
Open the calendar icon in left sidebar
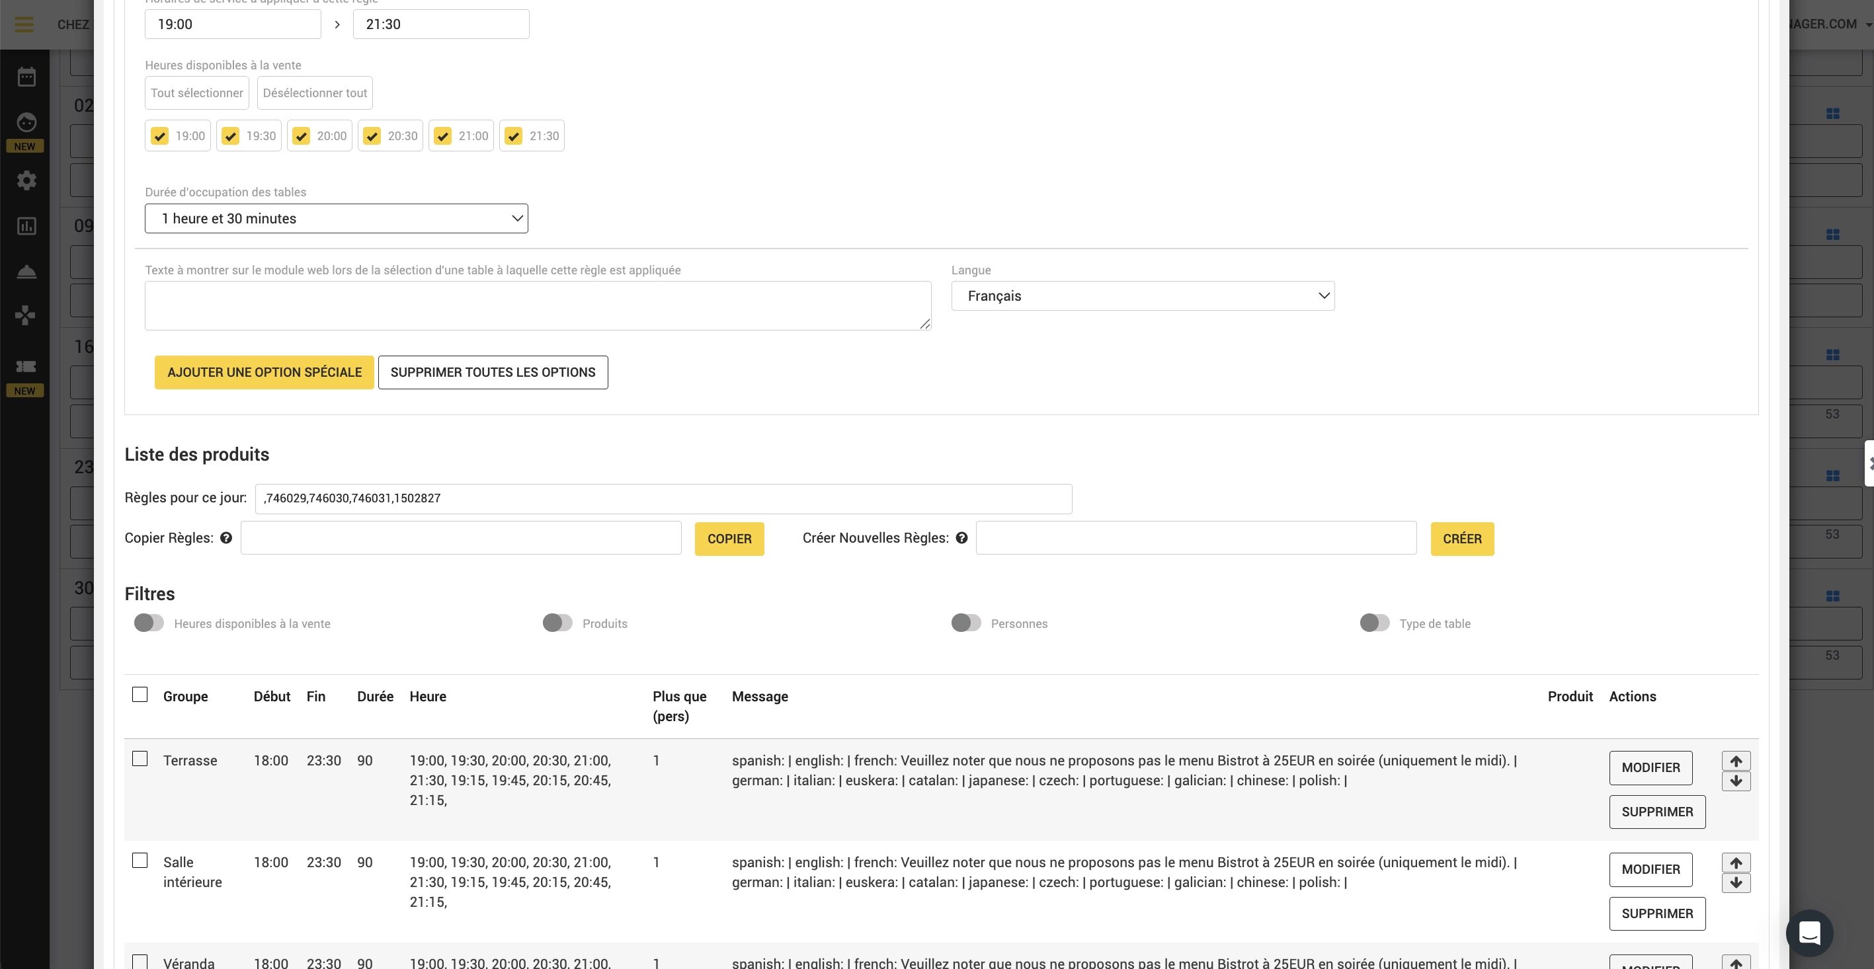click(26, 76)
